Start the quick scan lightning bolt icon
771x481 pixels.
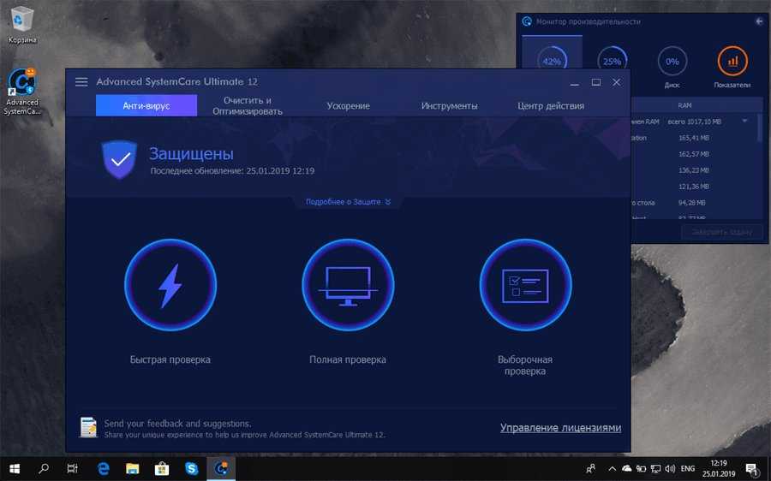pyautogui.click(x=170, y=284)
